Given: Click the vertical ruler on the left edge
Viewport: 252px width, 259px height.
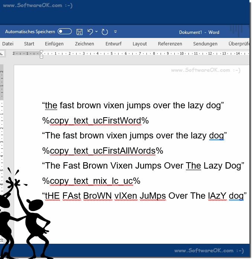Looking at the screenshot, I should point(1,154).
